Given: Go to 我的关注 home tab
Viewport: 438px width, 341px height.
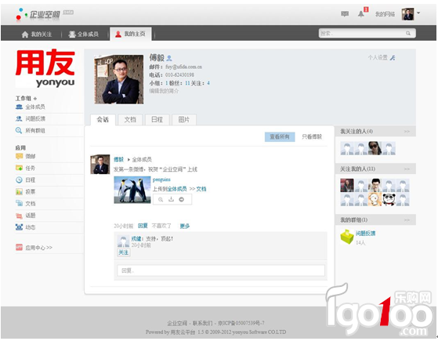Looking at the screenshot, I should coord(37,34).
